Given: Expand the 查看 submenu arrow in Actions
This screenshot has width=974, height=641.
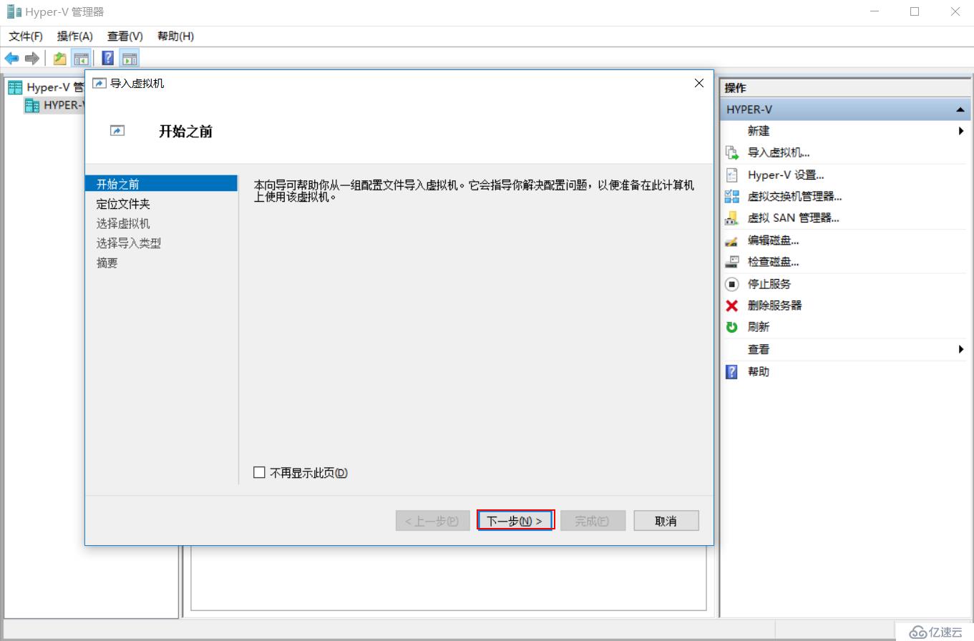Looking at the screenshot, I should (961, 349).
